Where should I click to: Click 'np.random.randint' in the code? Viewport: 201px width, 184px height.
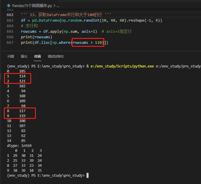(x=80, y=20)
